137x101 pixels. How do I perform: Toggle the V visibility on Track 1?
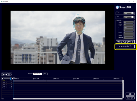click(10, 81)
